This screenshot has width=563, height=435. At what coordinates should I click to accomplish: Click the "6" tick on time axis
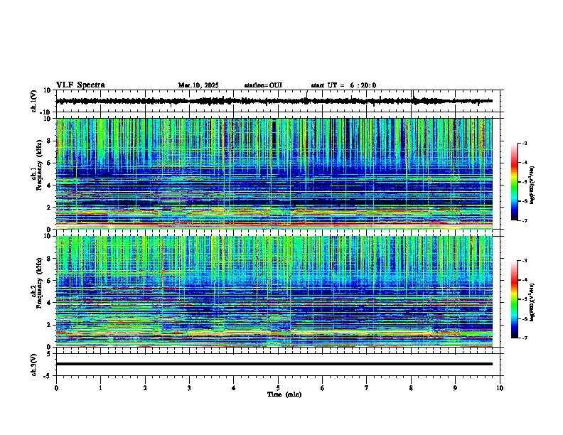pyautogui.click(x=323, y=388)
